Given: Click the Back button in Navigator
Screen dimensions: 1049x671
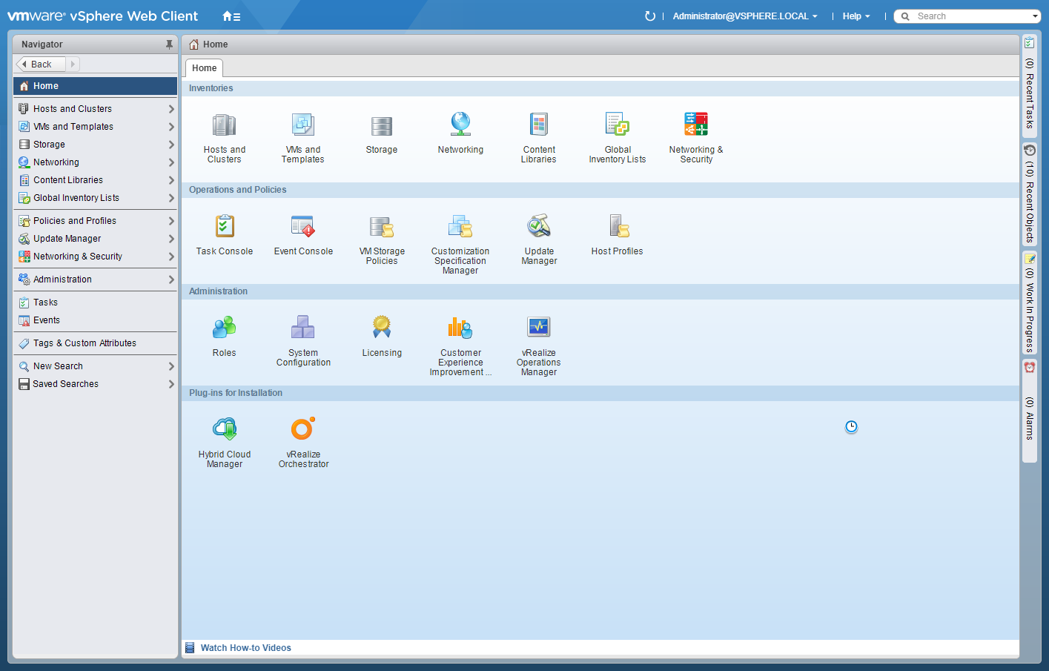Looking at the screenshot, I should coord(41,65).
